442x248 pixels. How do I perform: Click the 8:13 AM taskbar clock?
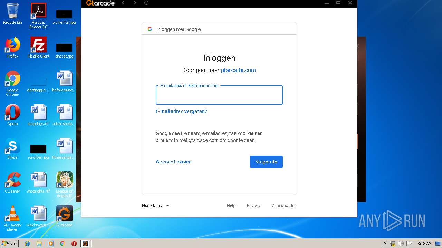pos(424,244)
